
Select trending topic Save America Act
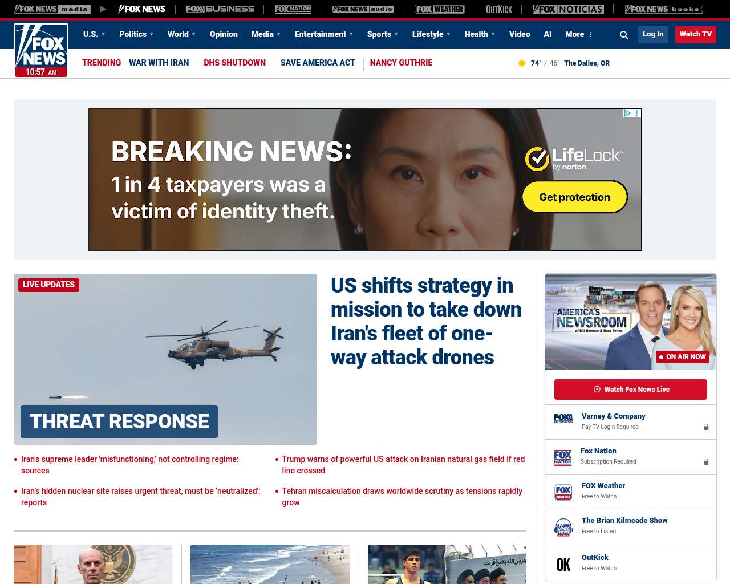click(318, 63)
